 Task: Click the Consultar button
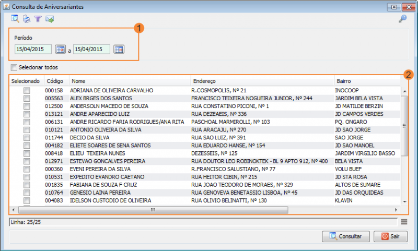click(346, 236)
